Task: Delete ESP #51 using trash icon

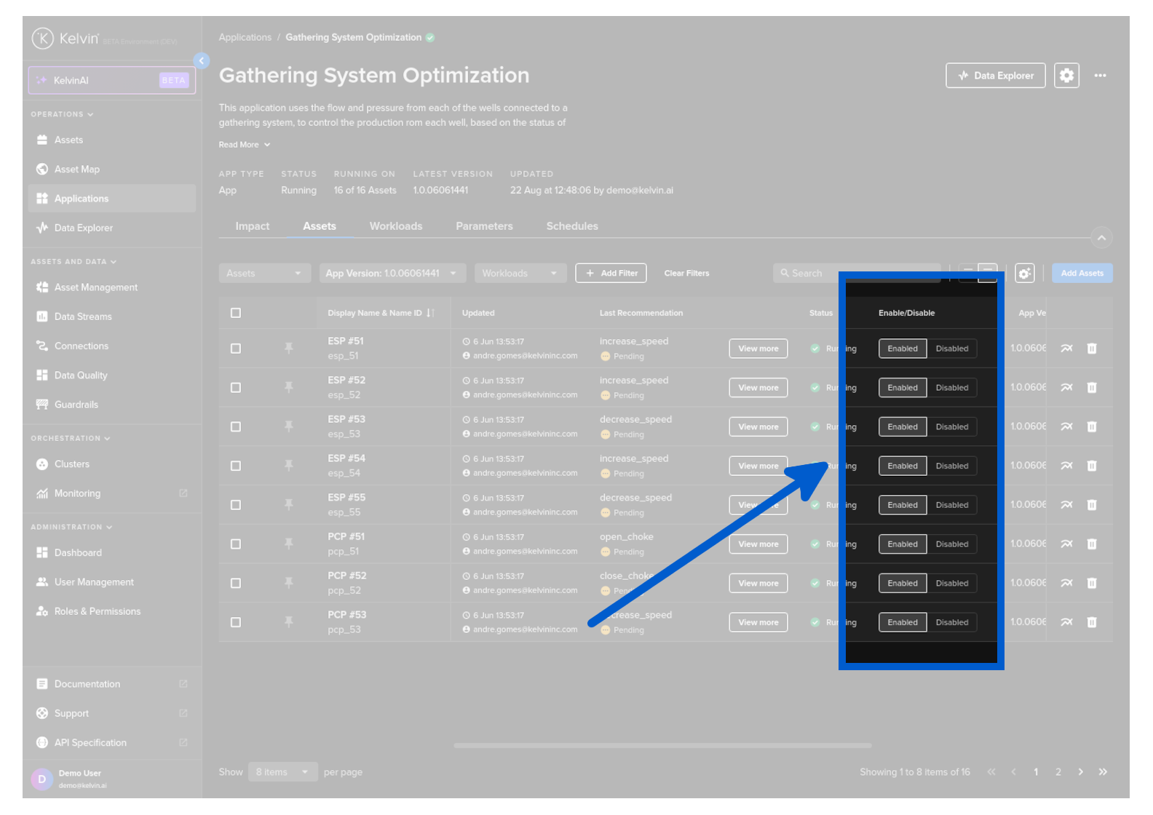Action: coord(1092,349)
